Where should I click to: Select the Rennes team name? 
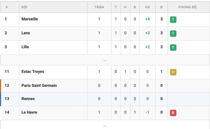[28, 99]
